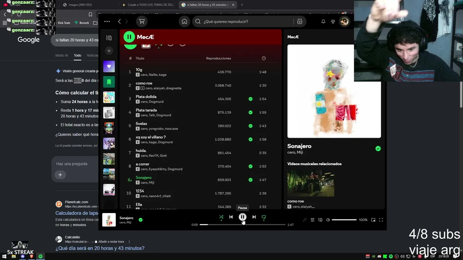Skip to the previous track
The width and height of the screenshot is (463, 260).
pyautogui.click(x=231, y=217)
